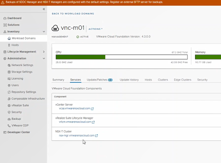Open Developer Center in sidebar
221x163 pixels.
click(19, 132)
